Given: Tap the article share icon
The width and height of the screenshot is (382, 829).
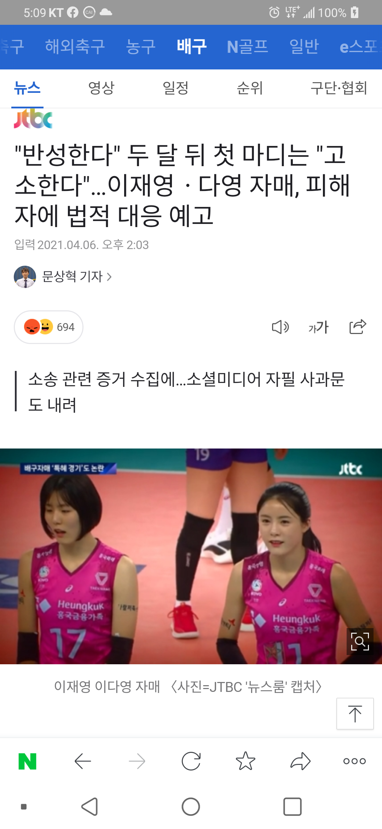Looking at the screenshot, I should [358, 327].
